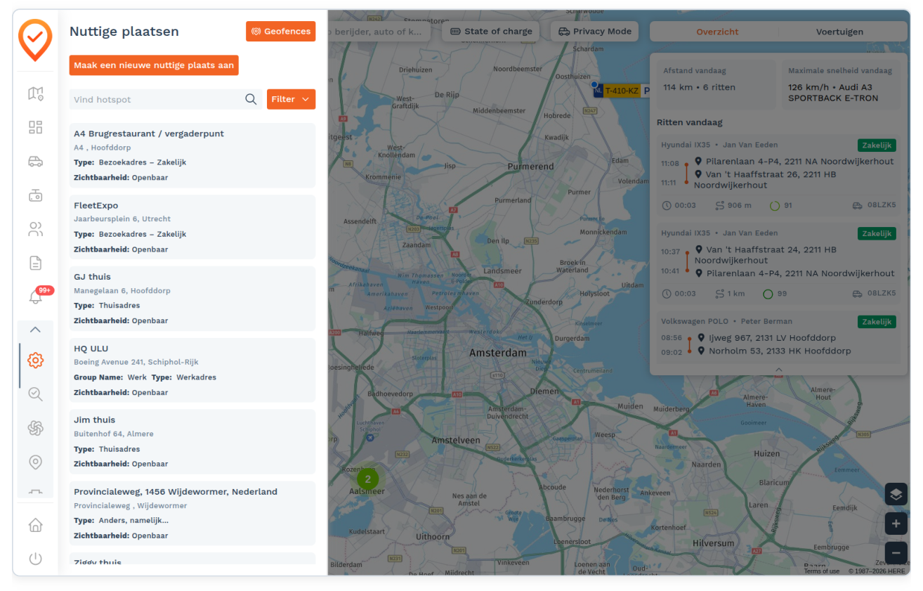
Task: Open the map view sidebar icon
Action: click(x=35, y=93)
